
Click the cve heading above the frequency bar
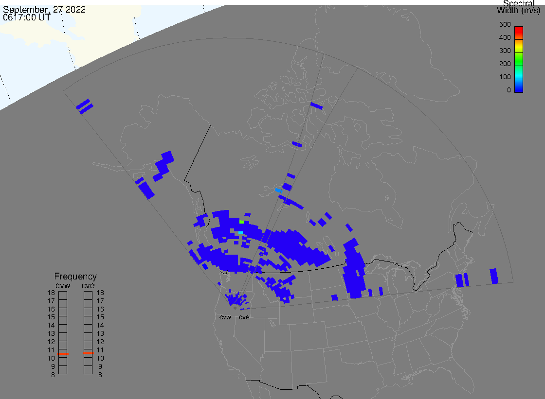(88, 286)
